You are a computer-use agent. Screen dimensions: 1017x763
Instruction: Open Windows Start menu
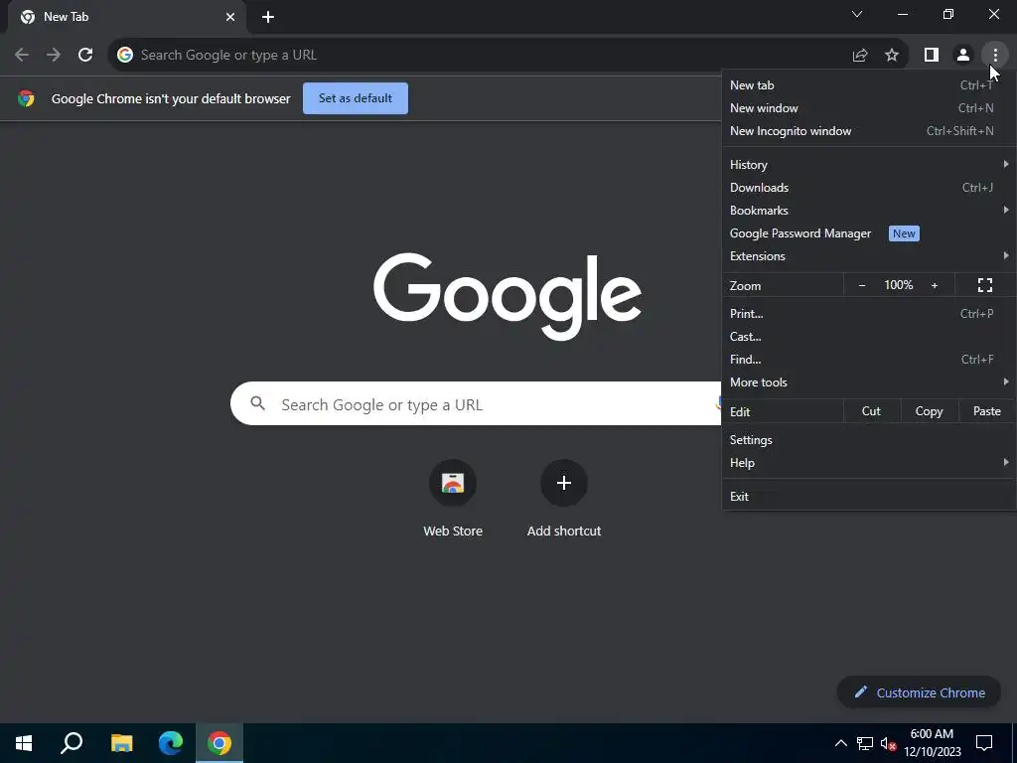pos(24,743)
